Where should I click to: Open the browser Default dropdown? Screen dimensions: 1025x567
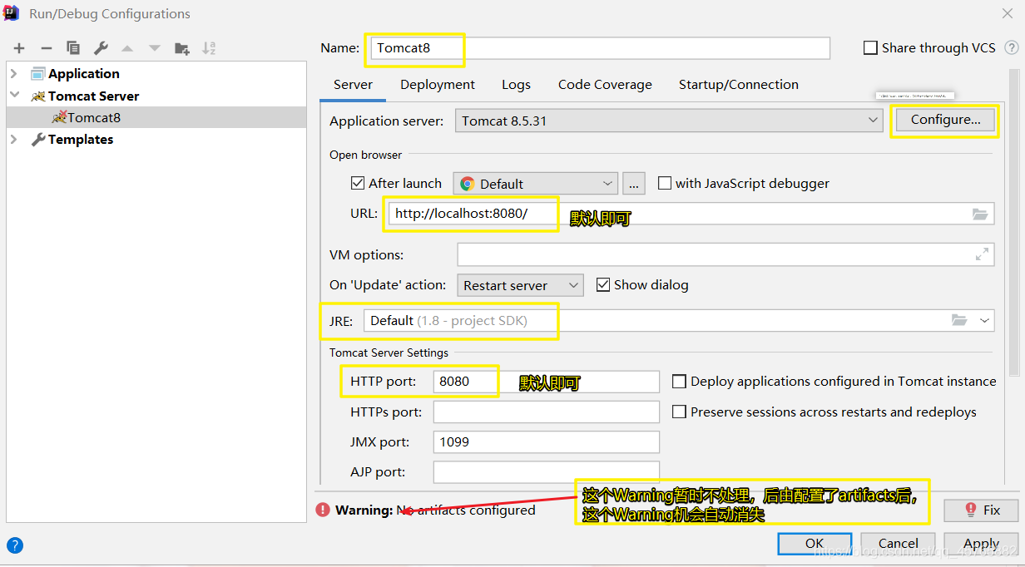click(535, 184)
